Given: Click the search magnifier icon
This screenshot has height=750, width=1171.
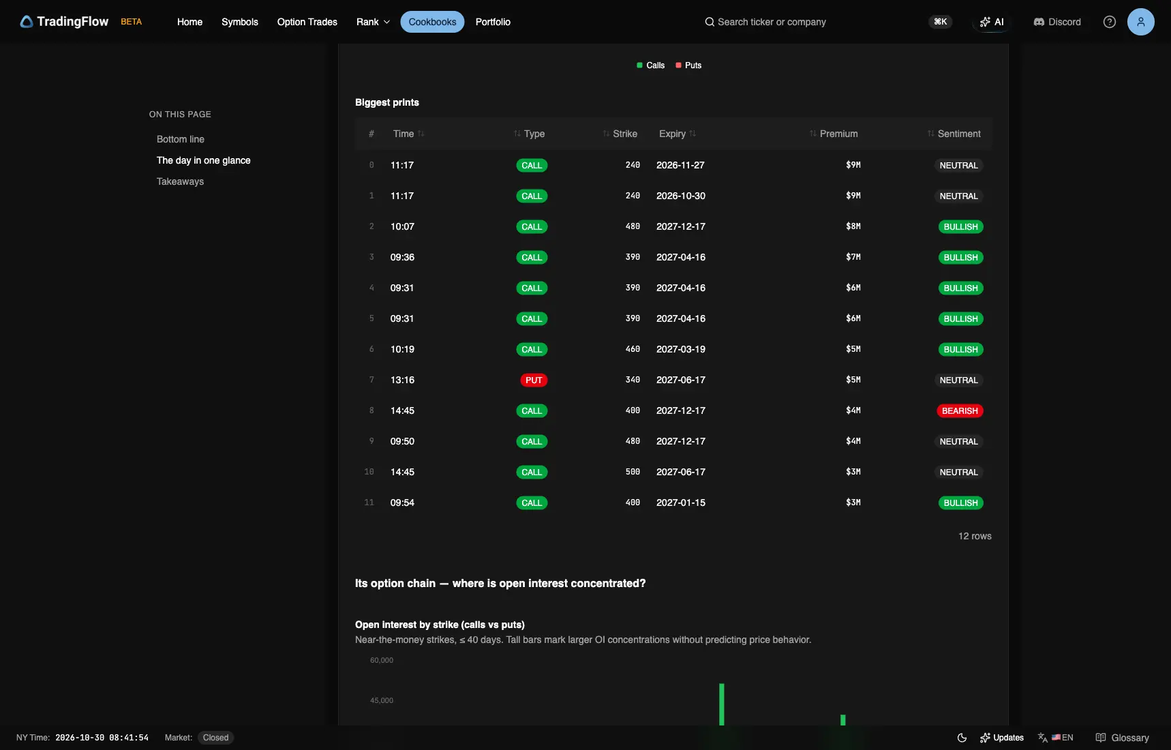Looking at the screenshot, I should tap(710, 22).
